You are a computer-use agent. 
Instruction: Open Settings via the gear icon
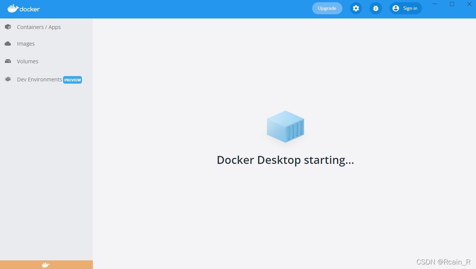point(356,8)
